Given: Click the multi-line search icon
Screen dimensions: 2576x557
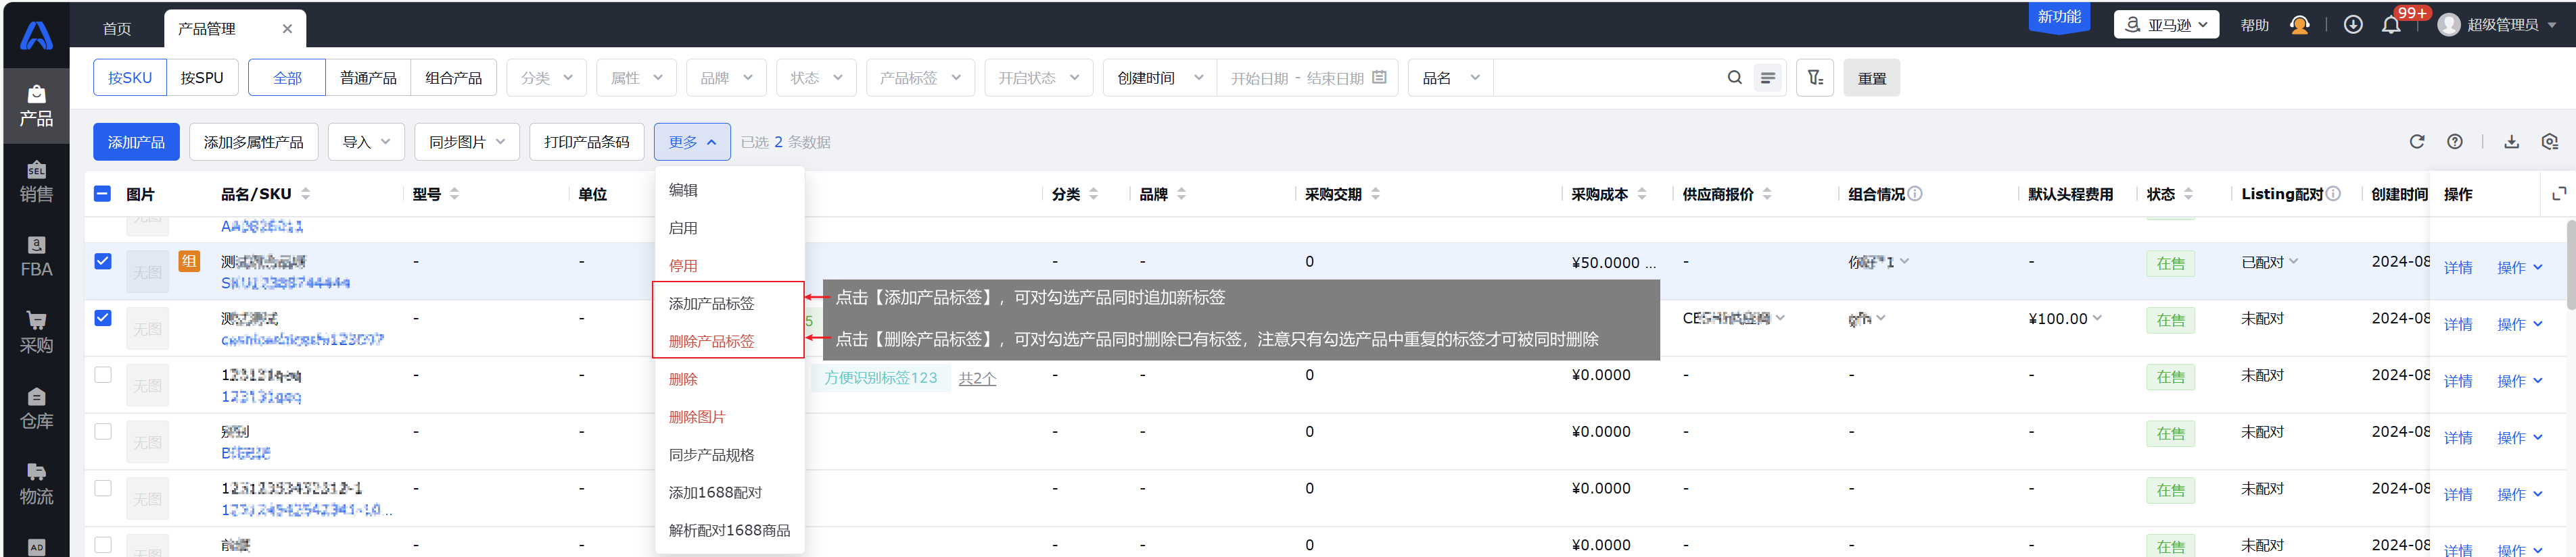Looking at the screenshot, I should click(1767, 78).
